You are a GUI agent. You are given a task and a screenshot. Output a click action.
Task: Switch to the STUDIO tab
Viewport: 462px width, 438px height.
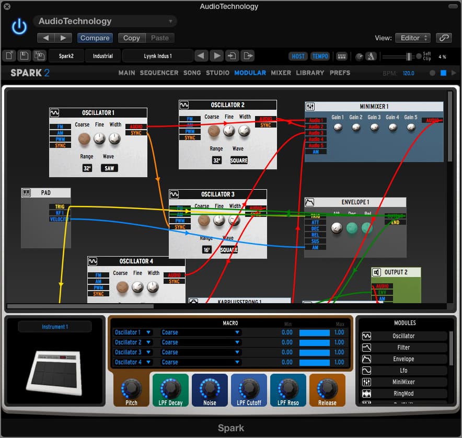pyautogui.click(x=218, y=73)
